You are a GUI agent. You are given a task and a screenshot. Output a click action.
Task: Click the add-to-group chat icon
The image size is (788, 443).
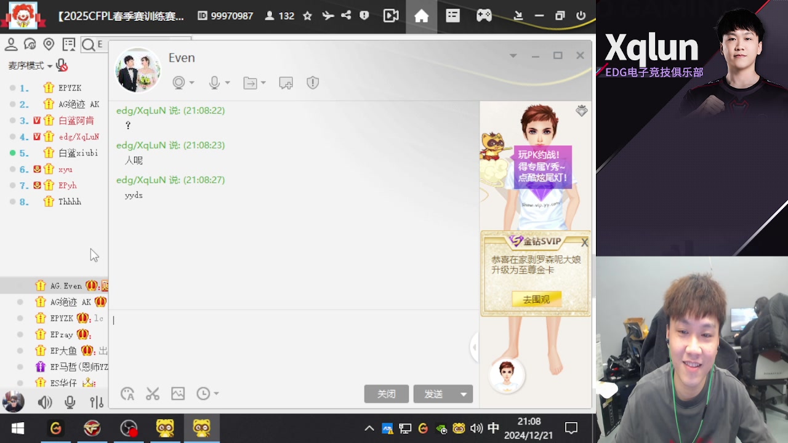point(286,82)
